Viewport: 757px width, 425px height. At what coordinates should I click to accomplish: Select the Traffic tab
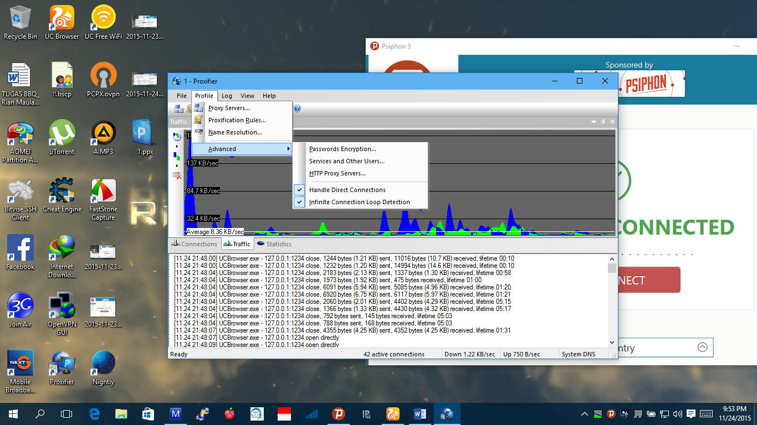237,244
